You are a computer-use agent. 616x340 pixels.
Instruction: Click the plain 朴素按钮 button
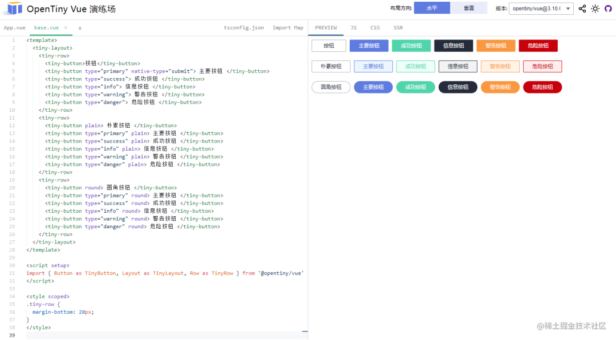click(x=331, y=66)
